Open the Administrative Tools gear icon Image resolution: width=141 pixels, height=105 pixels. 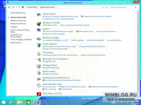tap(39, 85)
